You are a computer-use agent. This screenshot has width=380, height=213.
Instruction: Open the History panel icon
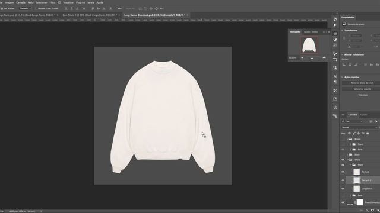[x=335, y=19]
